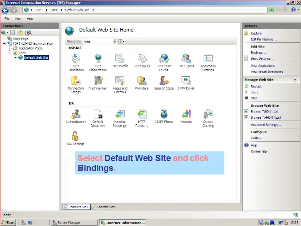Open SSL Settings feature

(76, 138)
